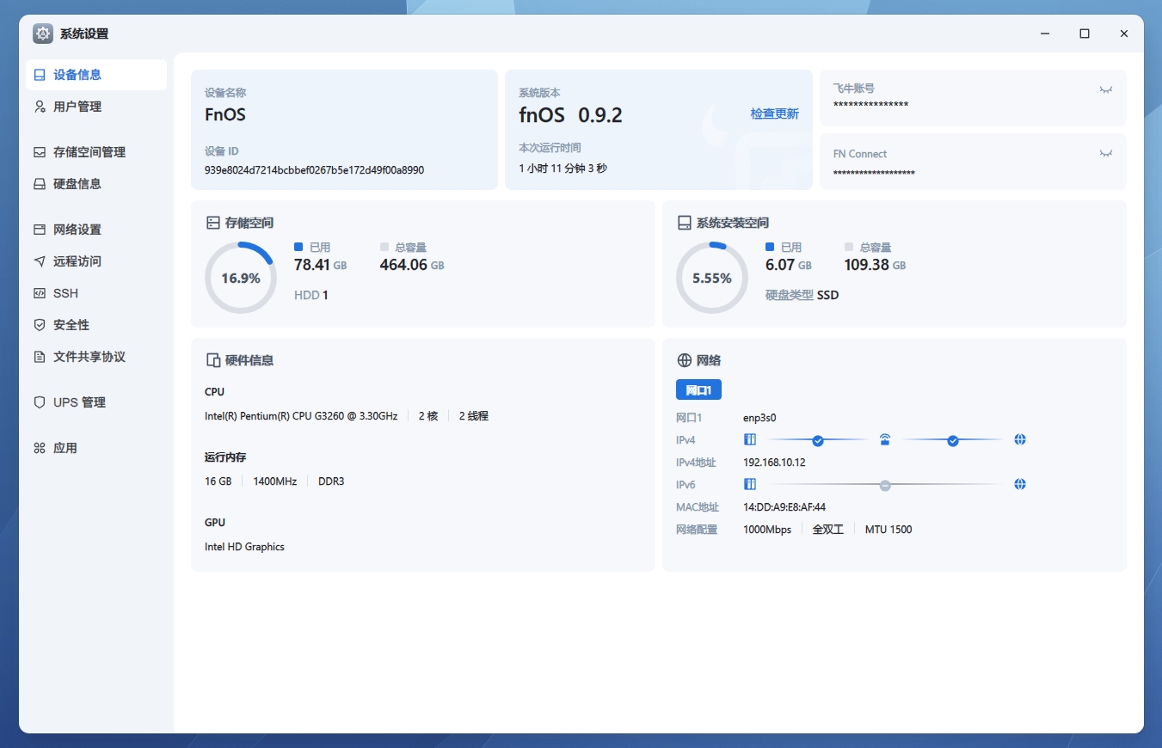This screenshot has height=748, width=1162.
Task: Click the 系统安装空间 disk icon
Action: click(685, 223)
